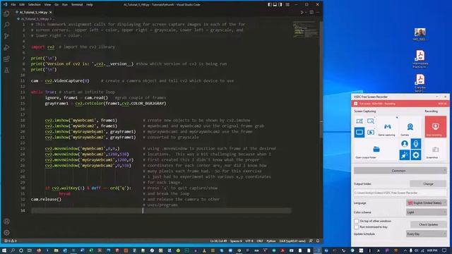Toggle microphone recording in VSDC
Screen dimensions: 452x254
(416, 143)
